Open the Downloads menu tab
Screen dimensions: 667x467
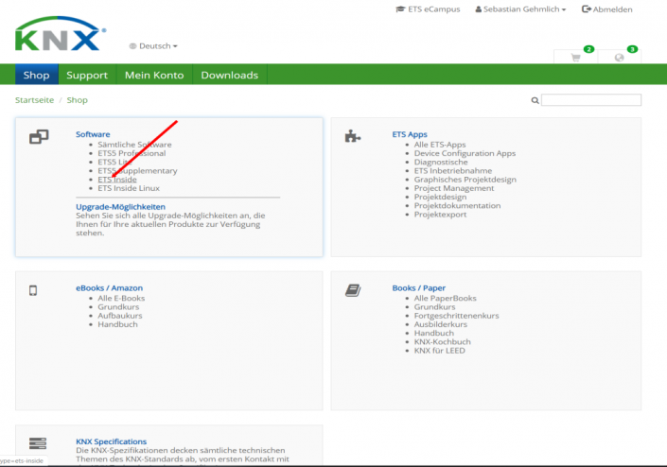click(229, 75)
